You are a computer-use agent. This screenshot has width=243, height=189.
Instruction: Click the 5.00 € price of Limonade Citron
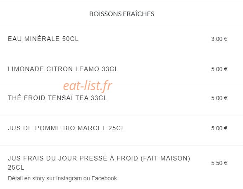pyautogui.click(x=219, y=69)
